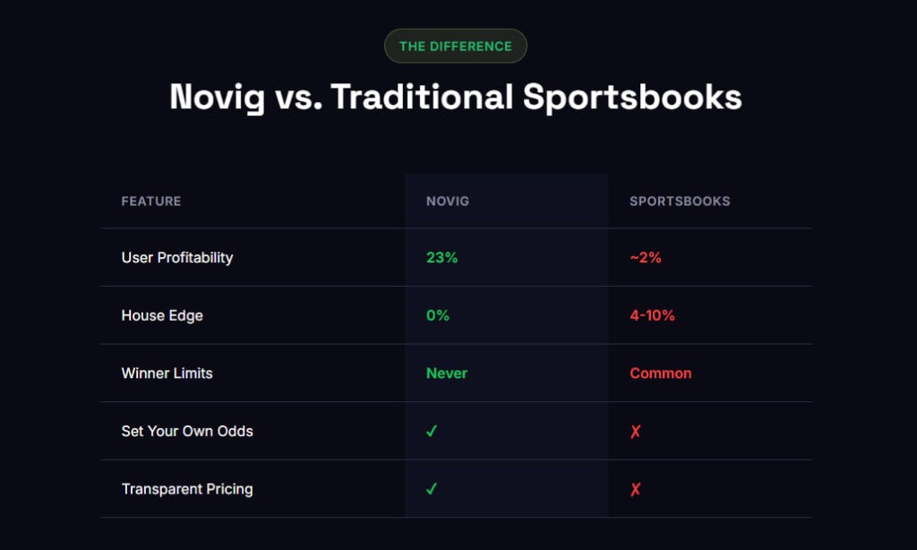The height and width of the screenshot is (550, 917).
Task: Select the Transparent Pricing row label
Action: click(187, 489)
